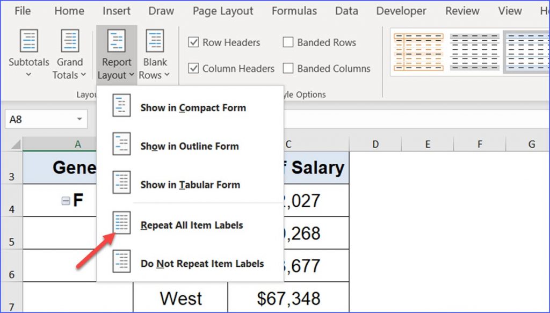The width and height of the screenshot is (550, 313).
Task: Enable the Banded Columns checkbox
Action: pos(288,69)
